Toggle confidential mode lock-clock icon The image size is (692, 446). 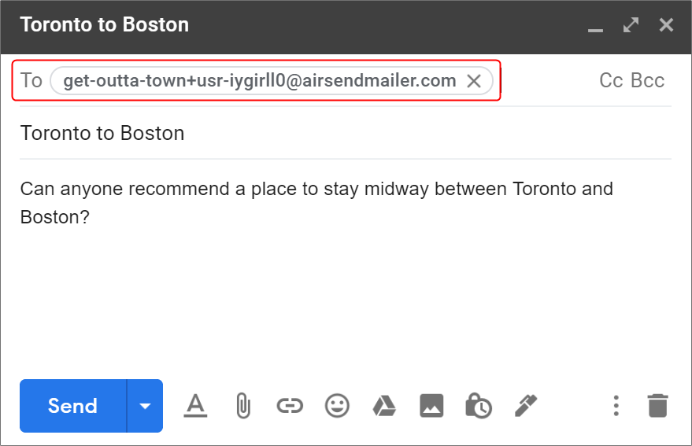(479, 406)
